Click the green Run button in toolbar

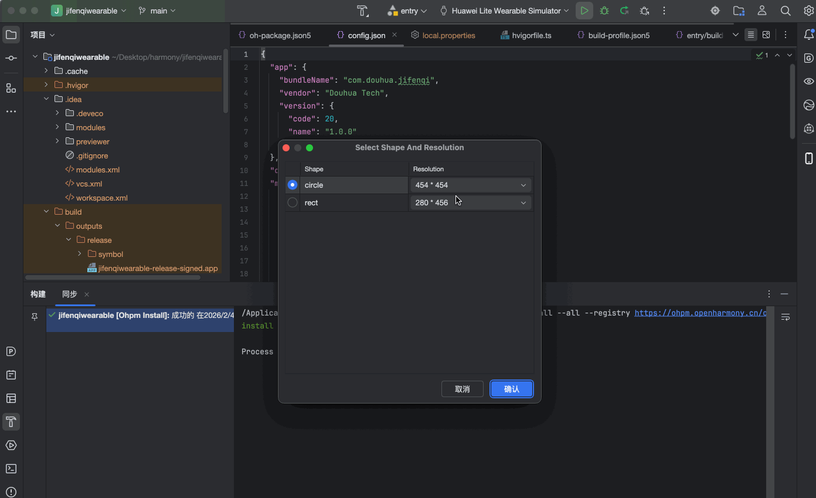pos(584,11)
